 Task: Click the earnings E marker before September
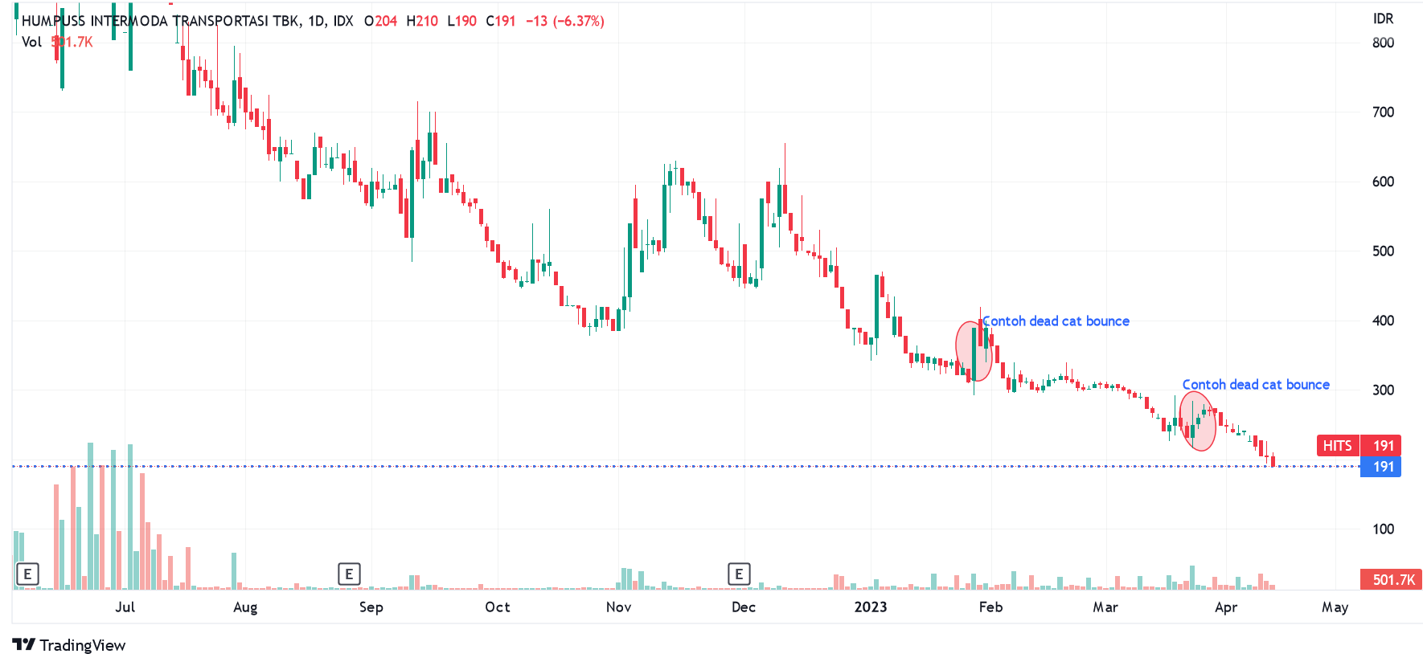(349, 574)
